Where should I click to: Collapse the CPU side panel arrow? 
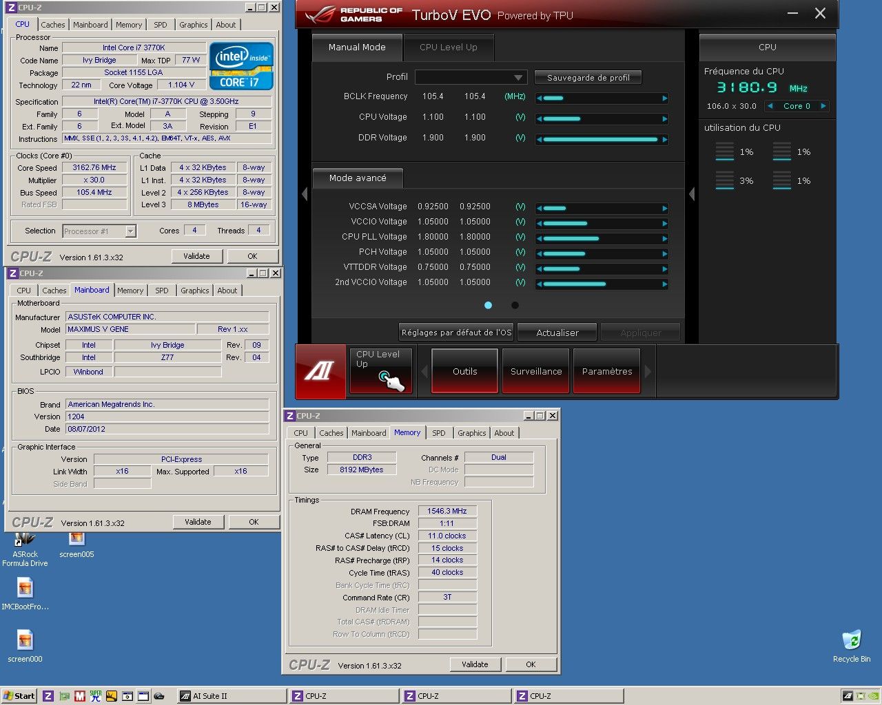click(x=692, y=194)
